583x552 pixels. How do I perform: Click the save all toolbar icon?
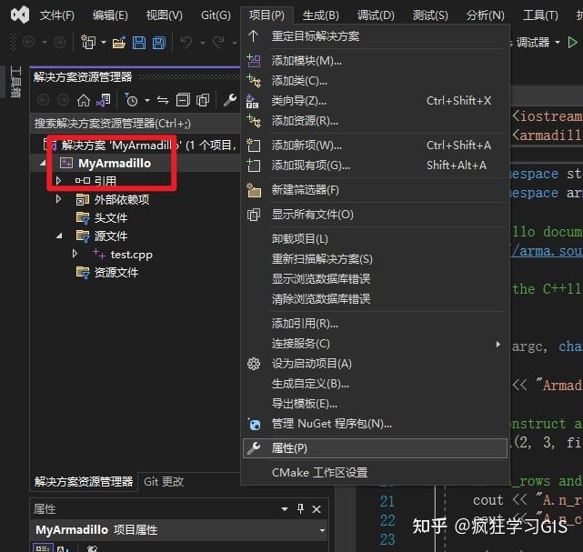159,43
